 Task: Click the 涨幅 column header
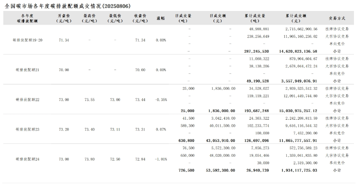point(161,18)
